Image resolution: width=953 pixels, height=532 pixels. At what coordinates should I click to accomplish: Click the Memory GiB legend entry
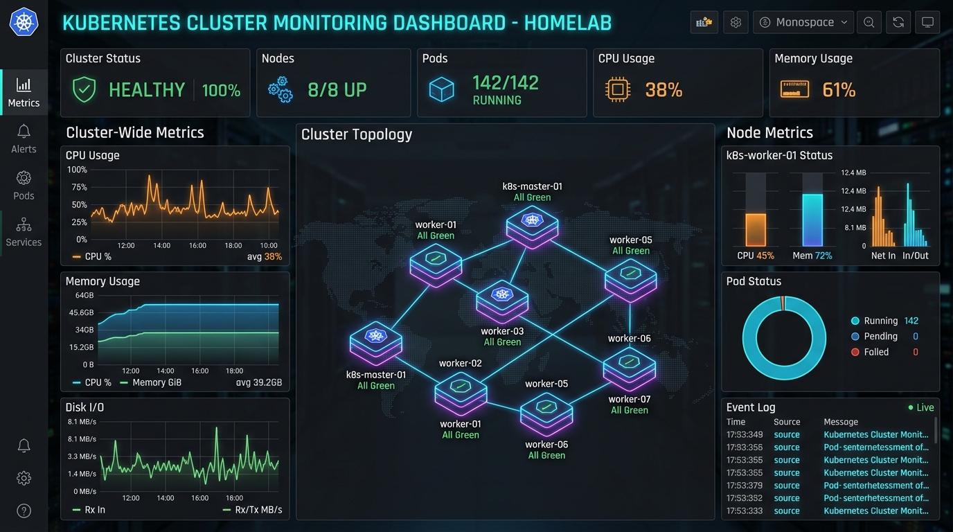tap(150, 382)
